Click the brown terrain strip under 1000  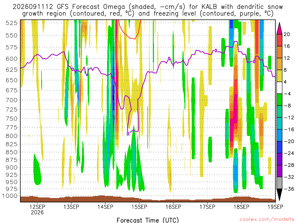(148, 199)
